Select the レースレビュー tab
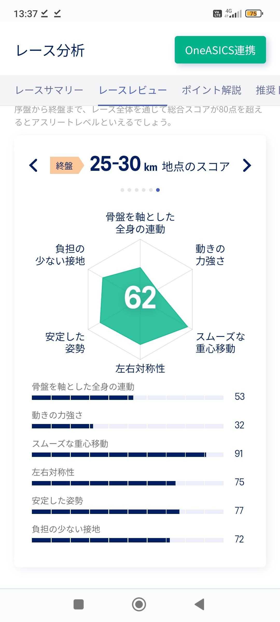The width and height of the screenshot is (280, 622). [133, 90]
